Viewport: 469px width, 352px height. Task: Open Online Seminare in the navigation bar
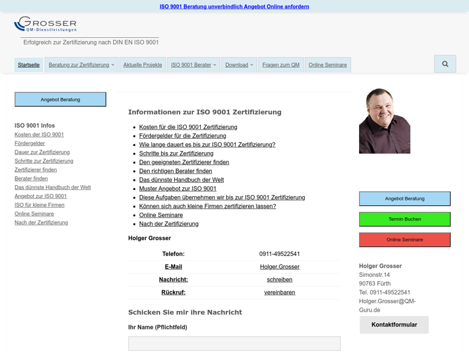point(327,65)
